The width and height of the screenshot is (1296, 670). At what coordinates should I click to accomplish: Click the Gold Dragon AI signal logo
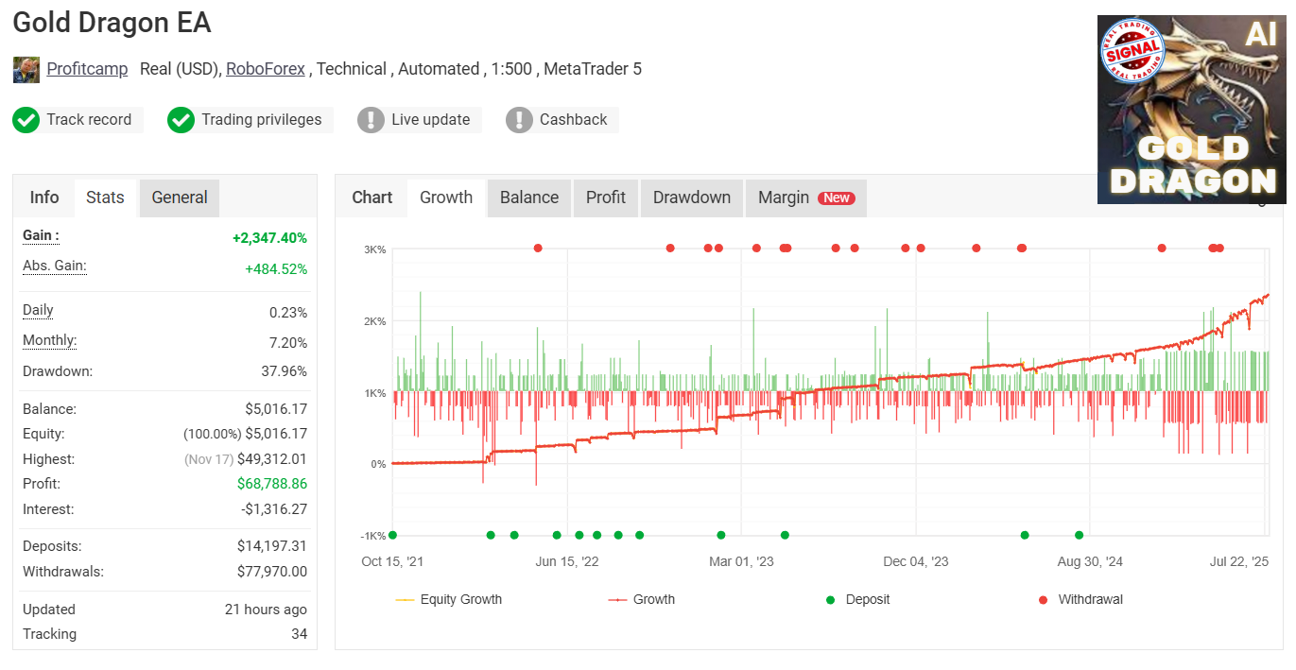tap(1191, 109)
